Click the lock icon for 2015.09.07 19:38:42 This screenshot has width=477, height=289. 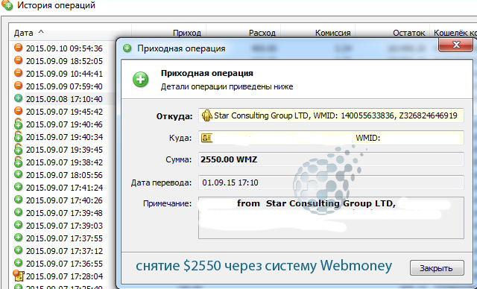18,162
